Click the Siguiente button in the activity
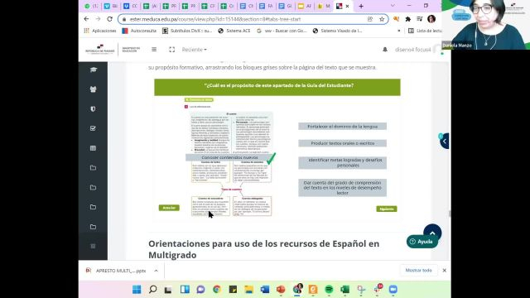530x298 pixels. tap(387, 209)
